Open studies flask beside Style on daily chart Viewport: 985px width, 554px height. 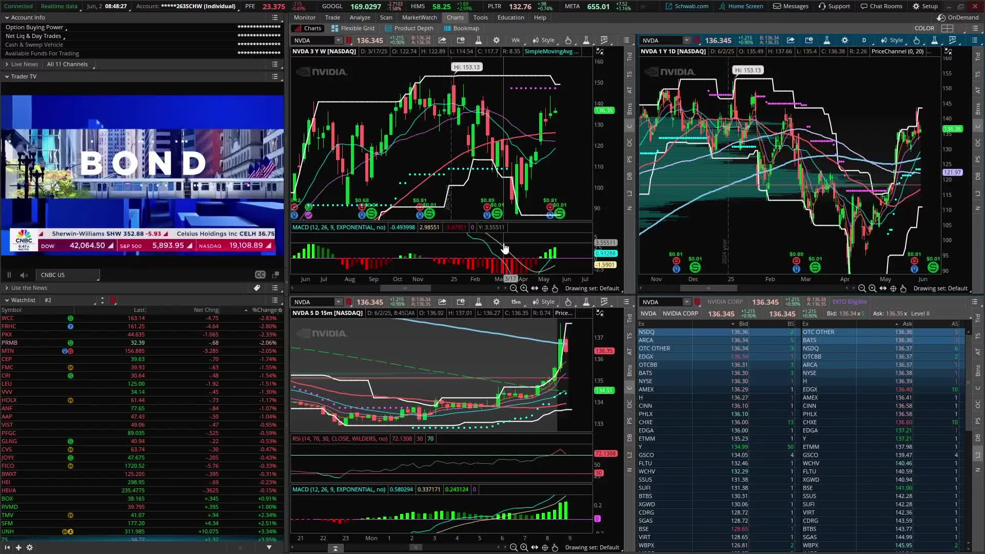tap(934, 41)
